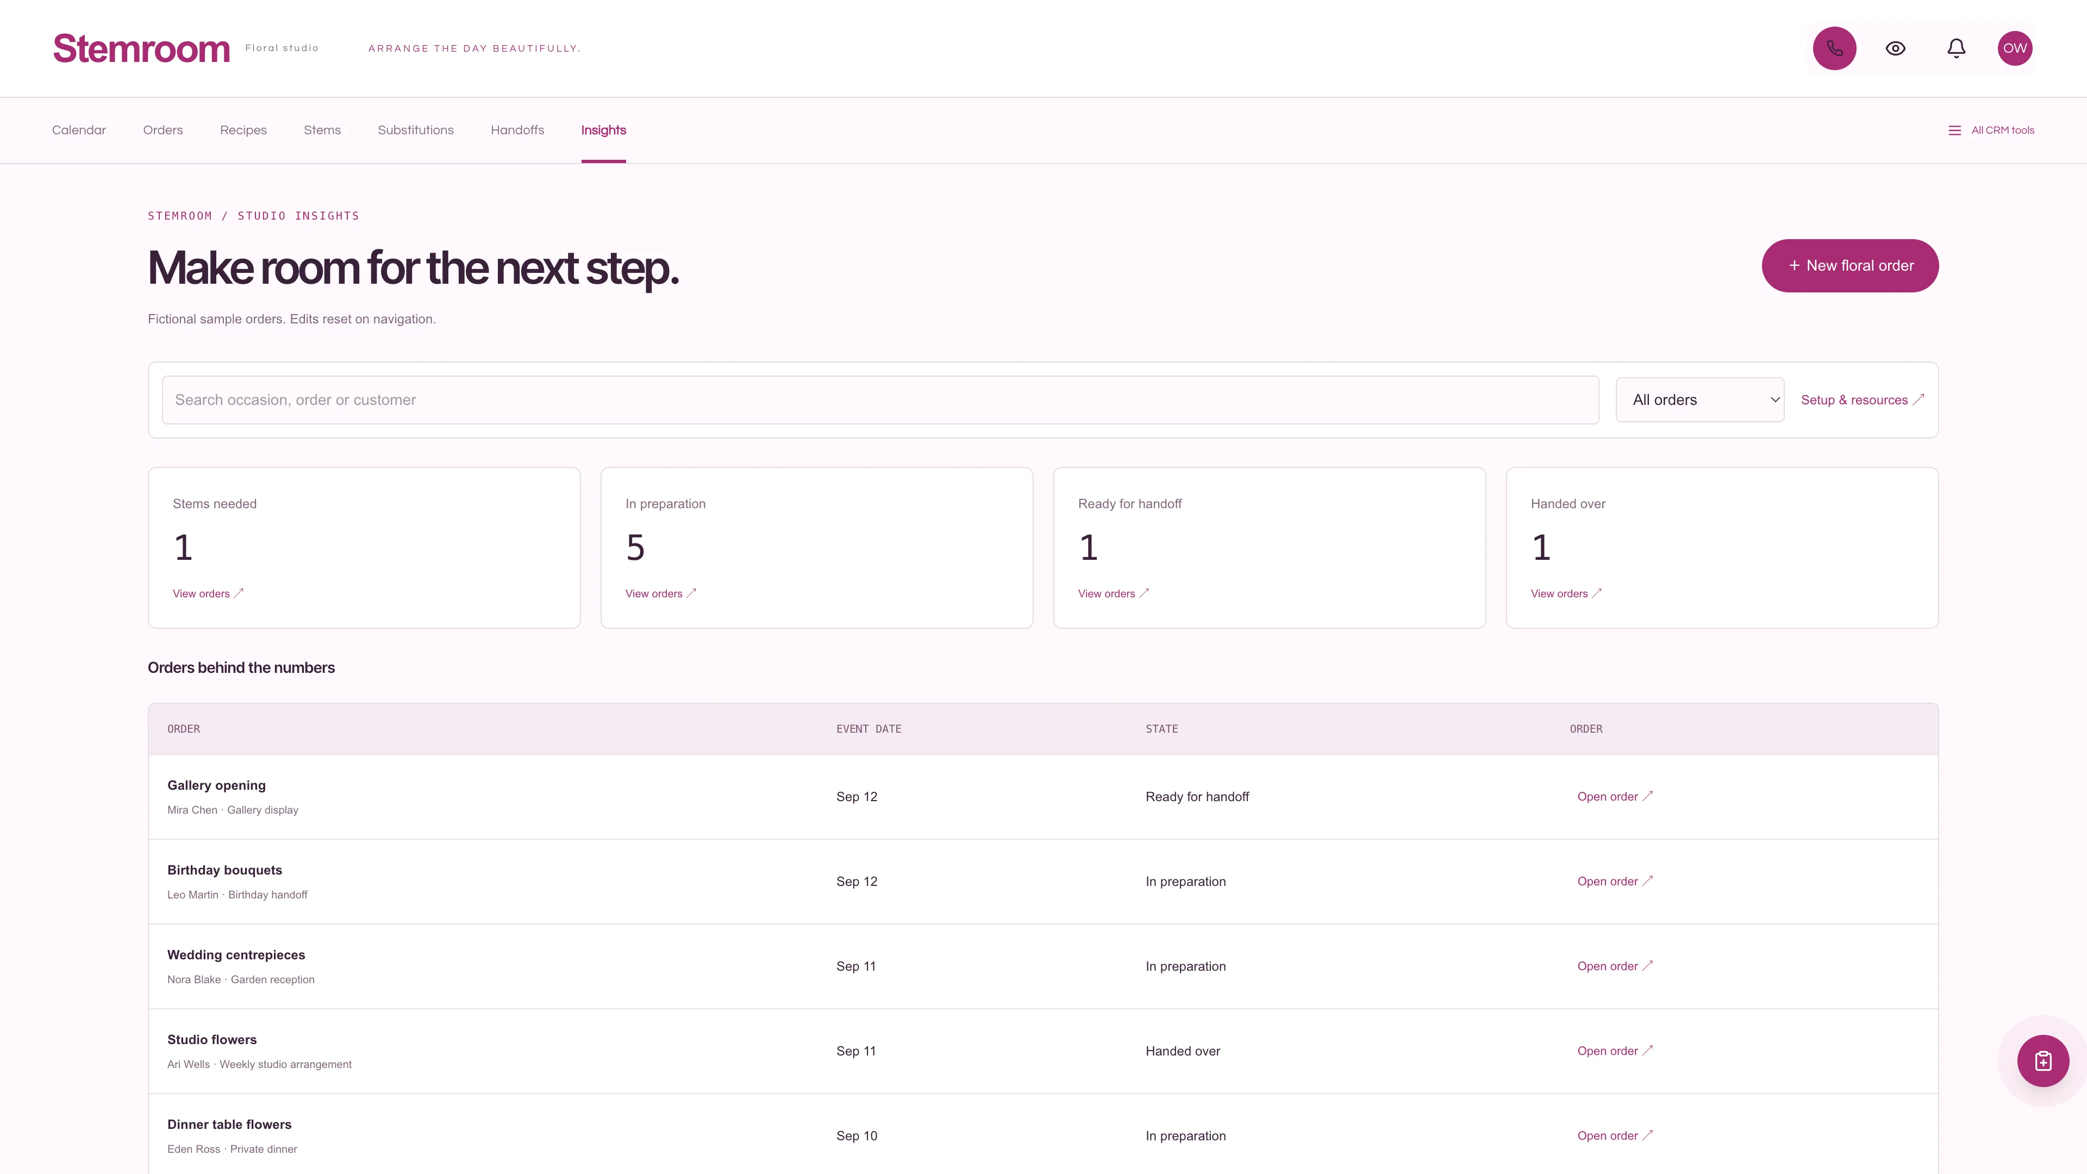Click the Birthday bouquets order name

[x=224, y=870]
